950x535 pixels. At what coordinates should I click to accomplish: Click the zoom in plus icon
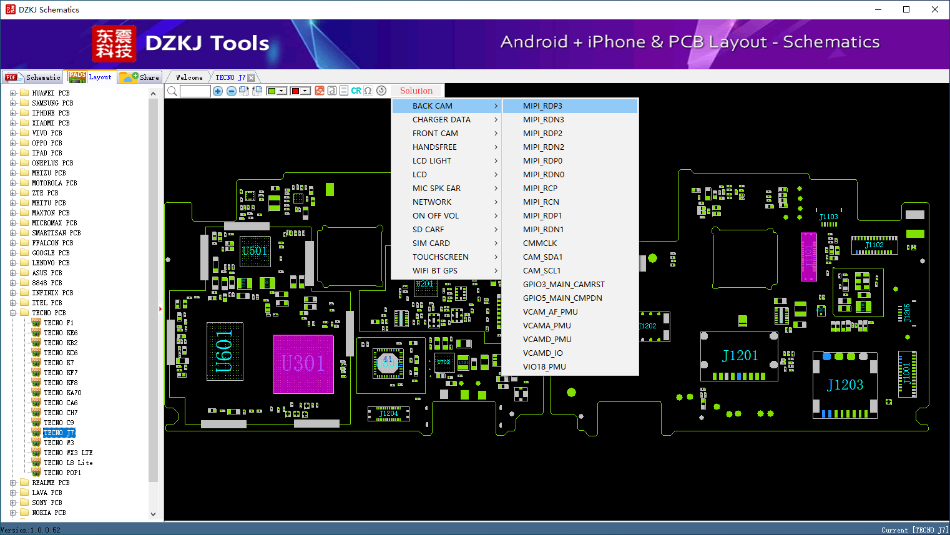click(218, 91)
